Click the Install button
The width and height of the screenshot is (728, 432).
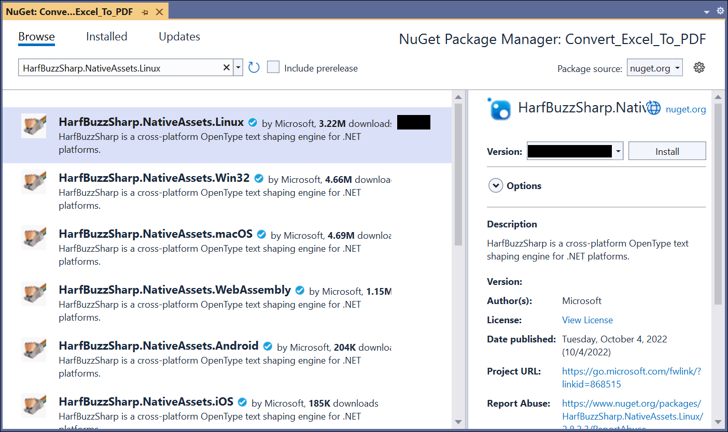click(667, 151)
